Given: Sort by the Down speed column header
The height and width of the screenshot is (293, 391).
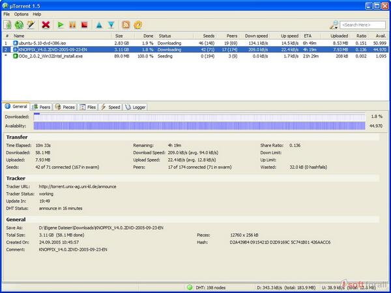Looking at the screenshot, I should (255, 36).
